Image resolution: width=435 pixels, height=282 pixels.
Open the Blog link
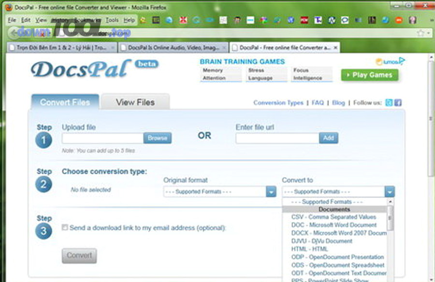[x=338, y=103]
